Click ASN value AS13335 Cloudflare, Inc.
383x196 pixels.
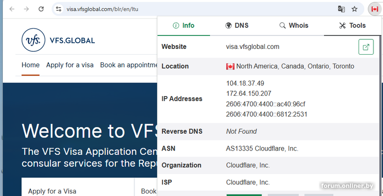[262, 149]
